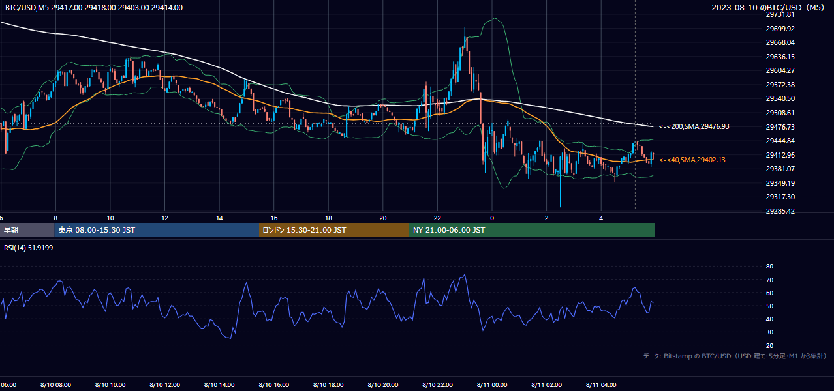This screenshot has height=391, width=834.
Task: Select the NY 21:00-06:00 JST session bar
Action: point(532,230)
